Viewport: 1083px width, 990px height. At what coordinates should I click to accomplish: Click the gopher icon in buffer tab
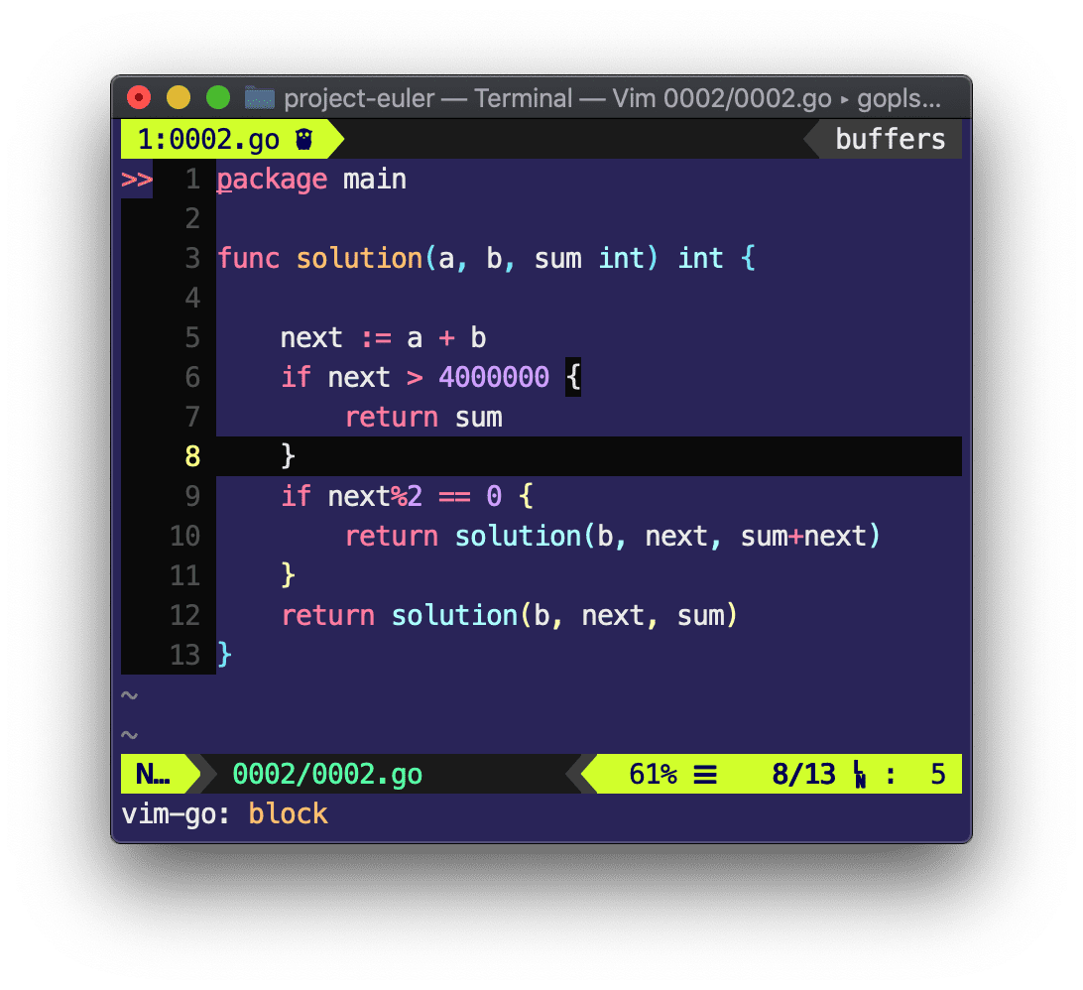303,140
